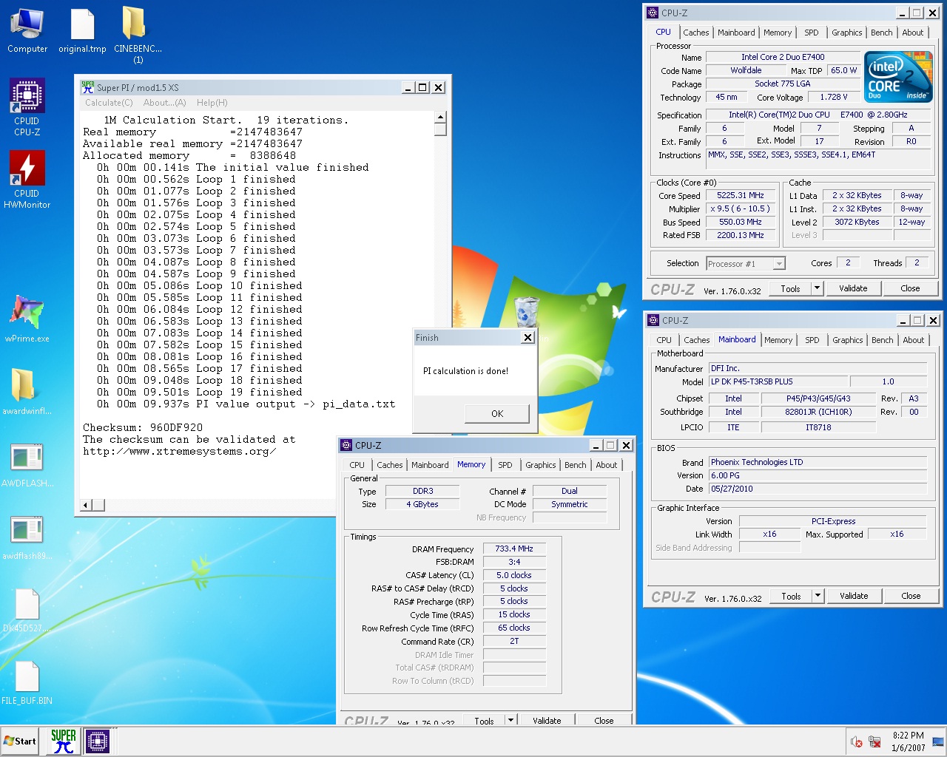Click the show desktop tray icon
This screenshot has height=757, width=947.
(x=938, y=741)
